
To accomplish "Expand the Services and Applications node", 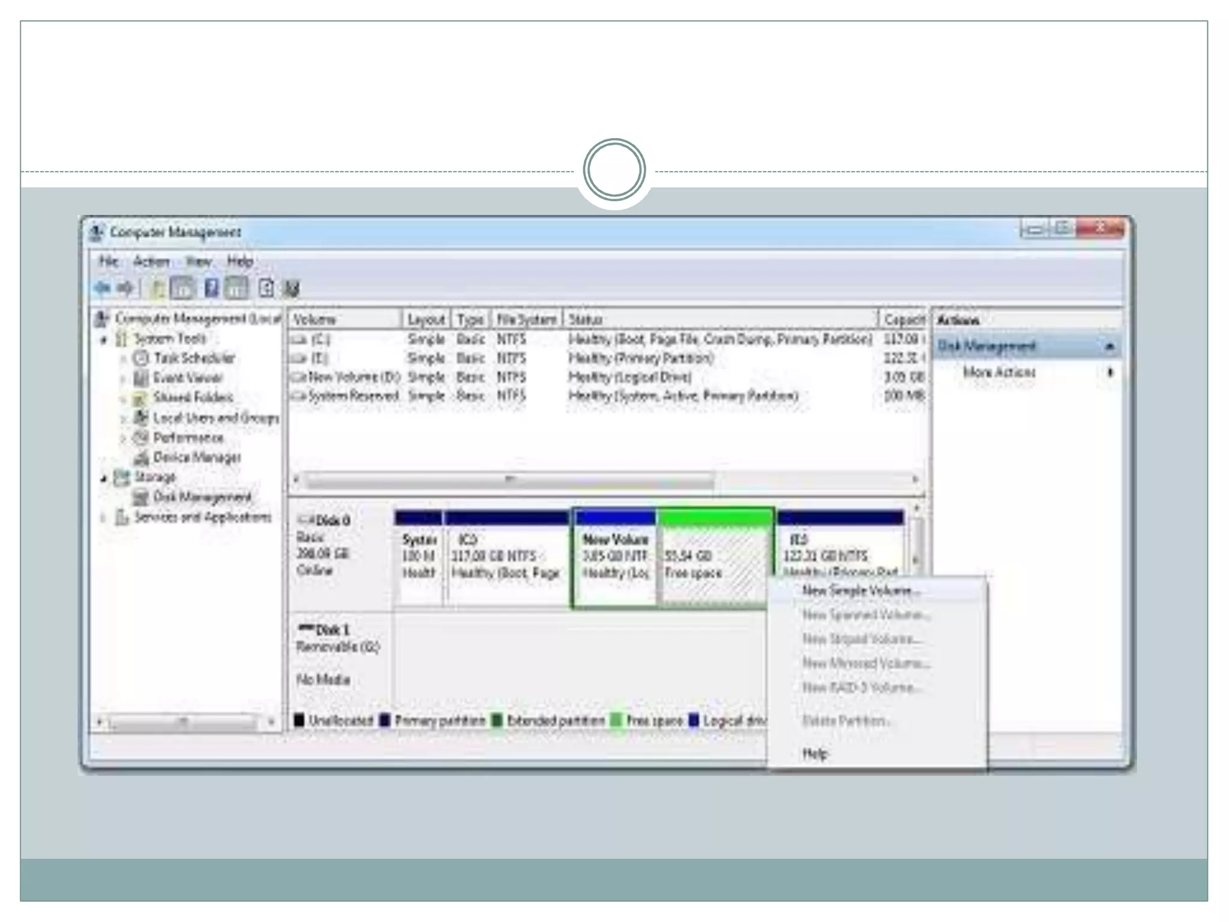I will pyautogui.click(x=103, y=517).
